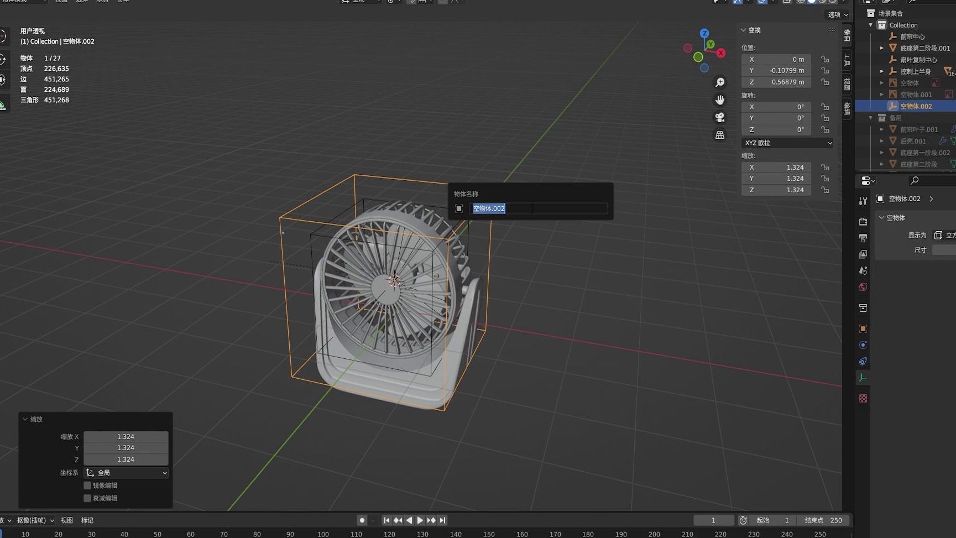
Task: Enable the 衰减编辑 checkbox
Action: coord(87,498)
